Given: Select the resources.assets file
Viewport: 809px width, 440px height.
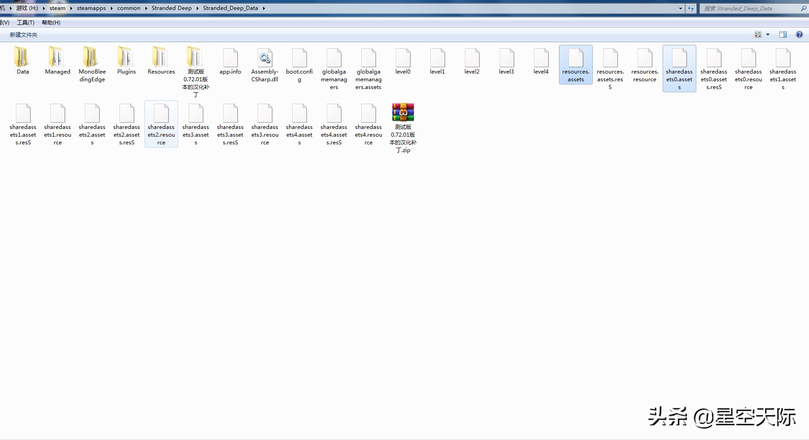Looking at the screenshot, I should click(576, 64).
